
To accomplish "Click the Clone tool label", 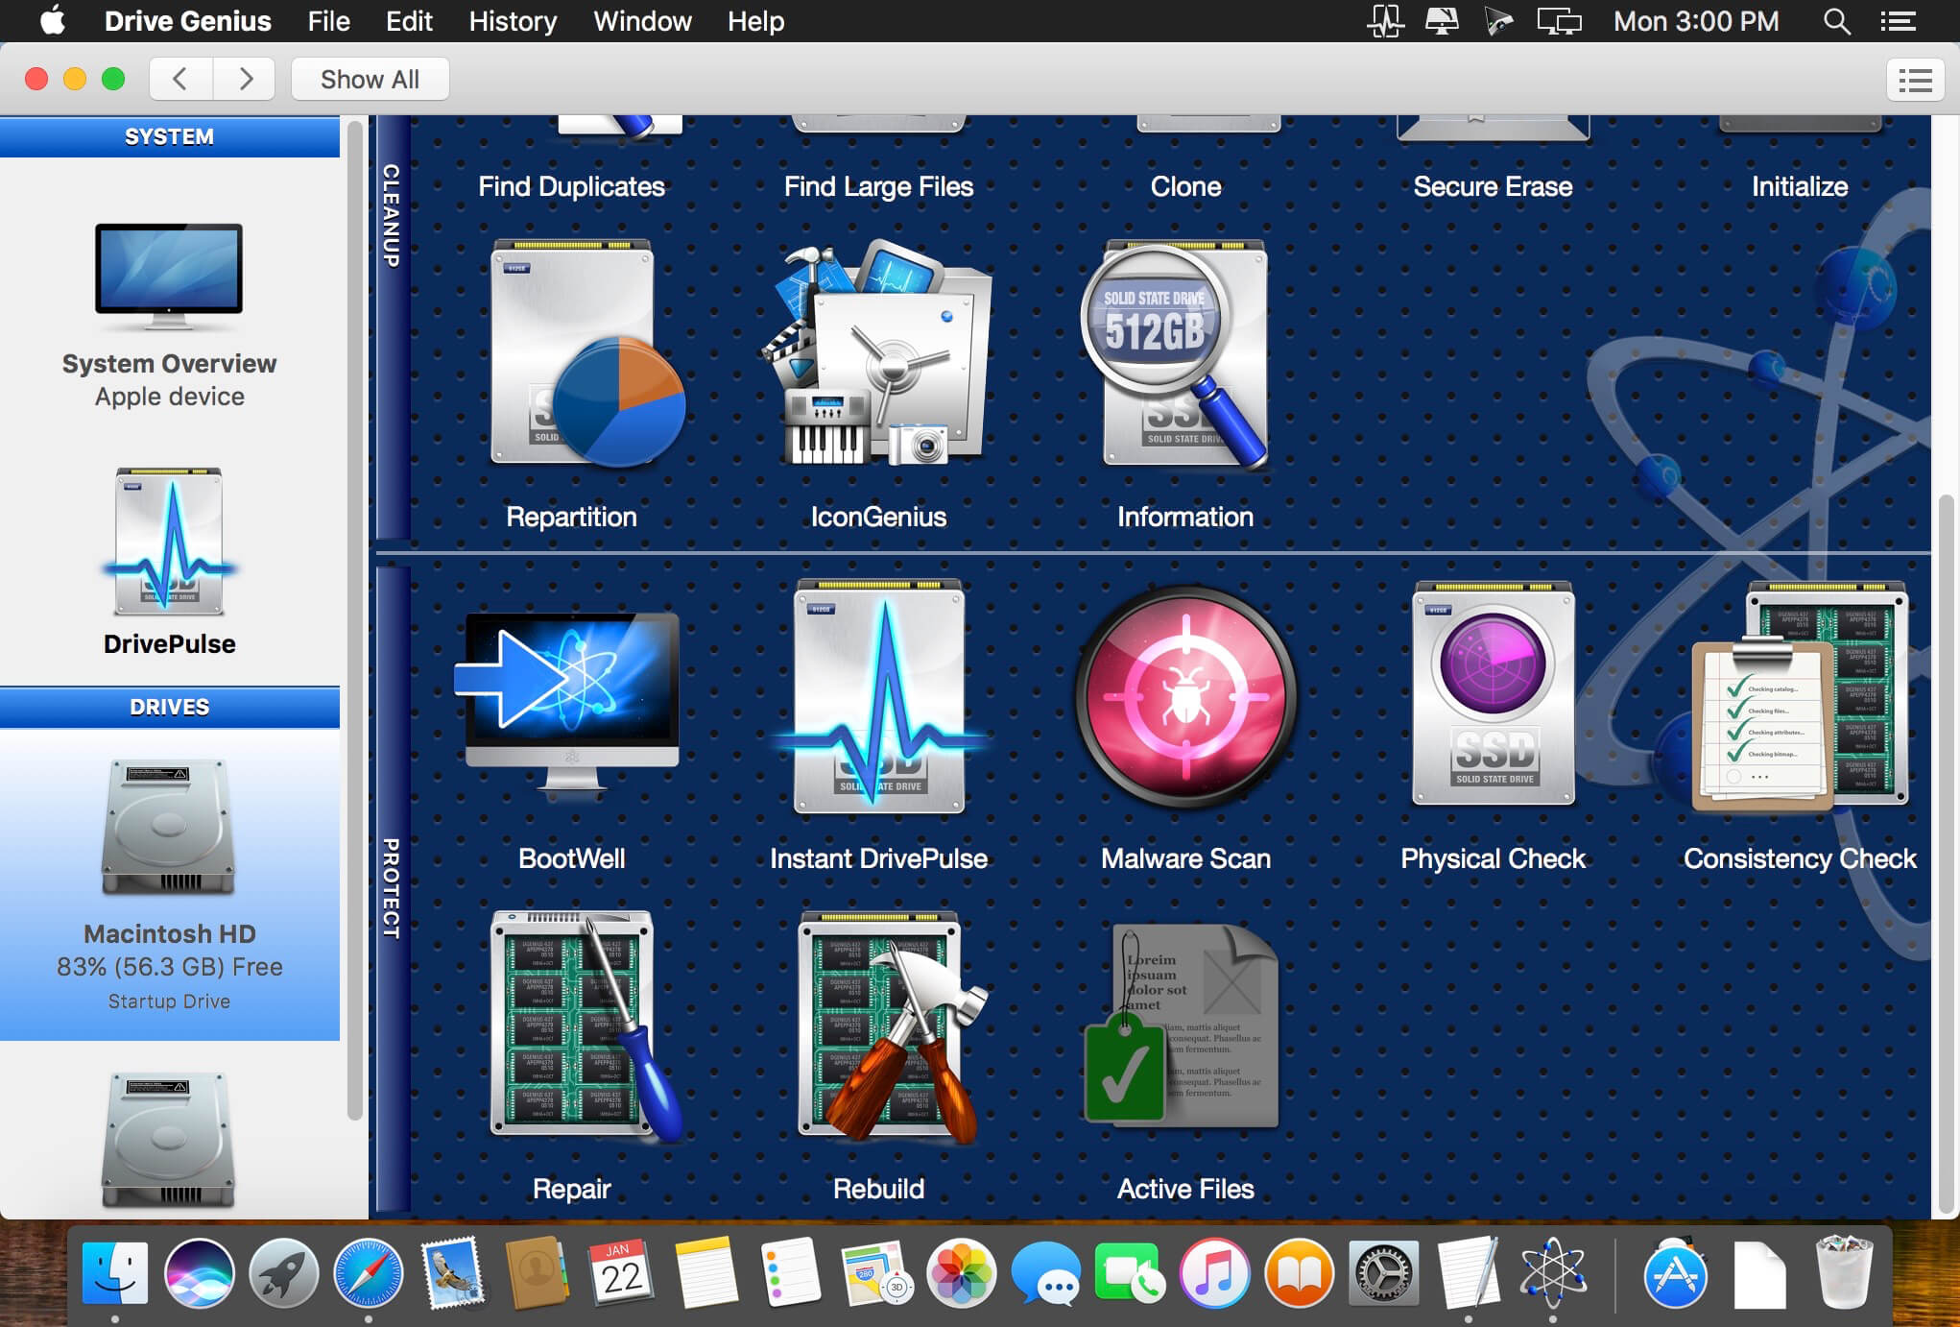I will coord(1185,186).
